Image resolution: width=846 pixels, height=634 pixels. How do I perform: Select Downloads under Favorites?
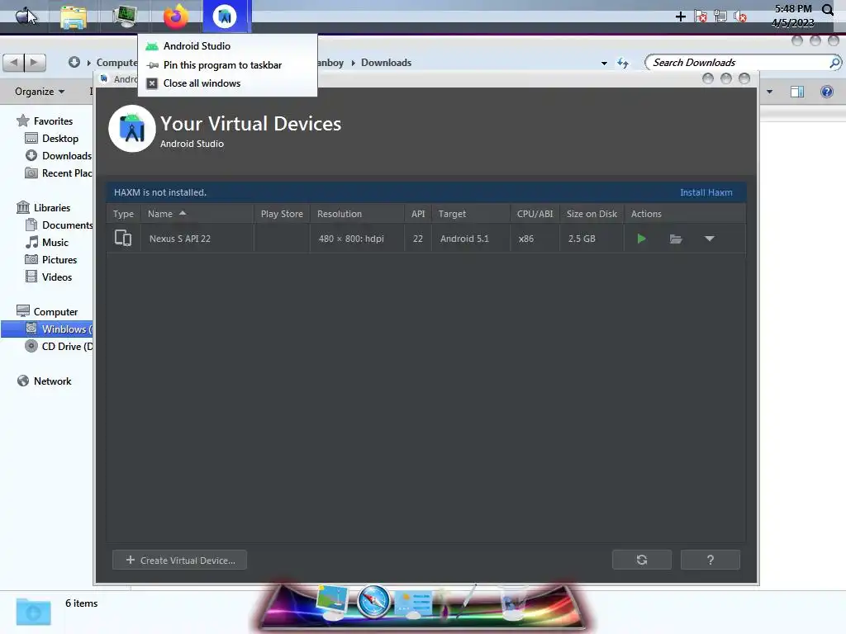59,156
